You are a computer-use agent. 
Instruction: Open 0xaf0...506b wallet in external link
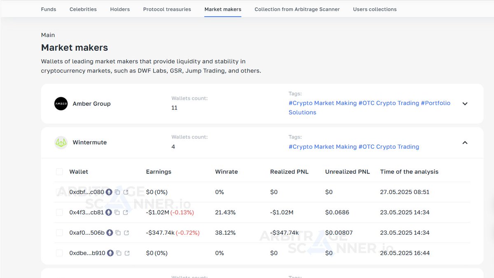(126, 233)
